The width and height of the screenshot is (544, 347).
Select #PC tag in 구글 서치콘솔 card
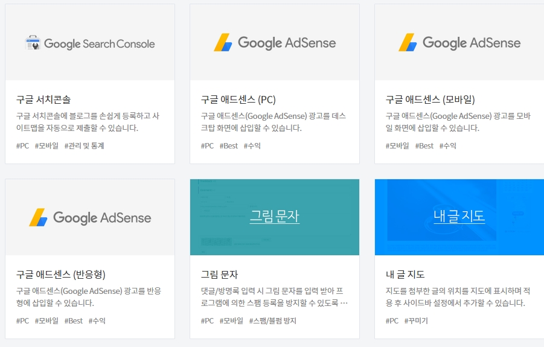22,145
